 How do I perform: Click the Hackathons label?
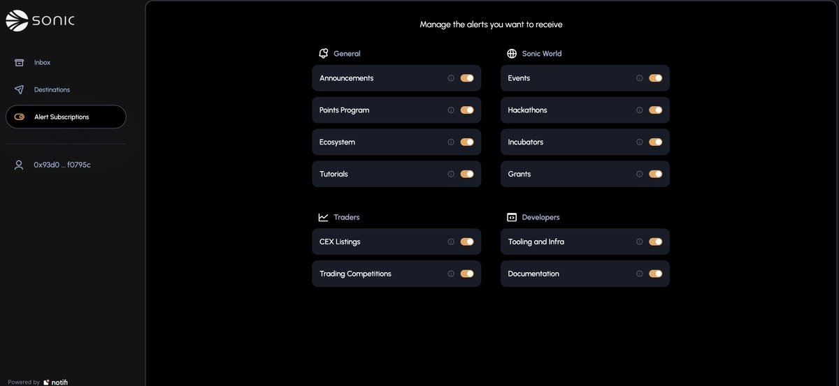(x=528, y=110)
